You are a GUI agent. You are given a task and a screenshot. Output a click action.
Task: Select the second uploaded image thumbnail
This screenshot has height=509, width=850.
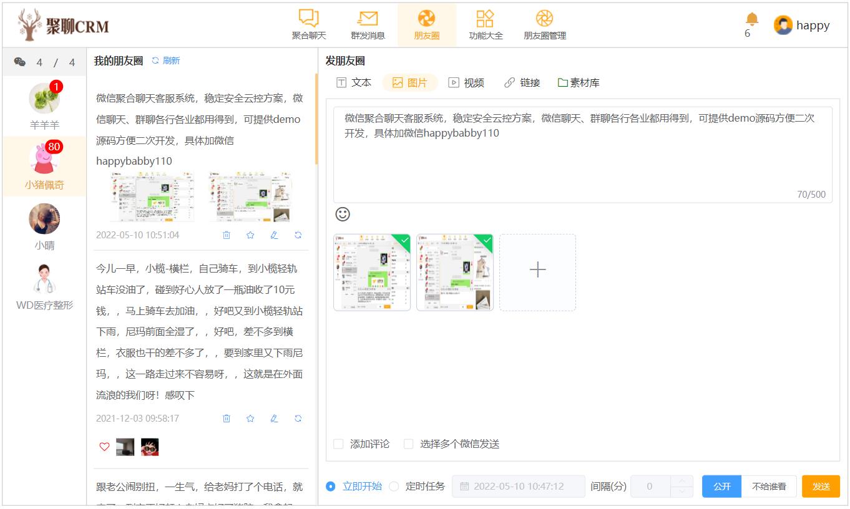click(x=455, y=272)
